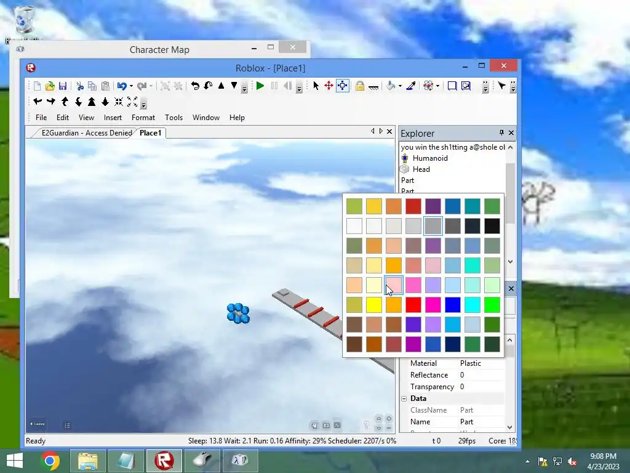Screen dimensions: 630x473
Task: Pick the bright red color swatch
Action: [x=413, y=305]
